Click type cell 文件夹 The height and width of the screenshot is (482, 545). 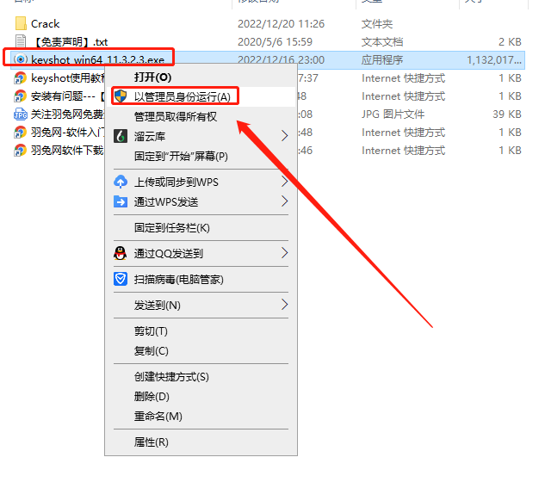[377, 24]
